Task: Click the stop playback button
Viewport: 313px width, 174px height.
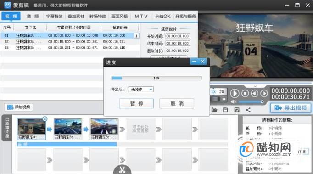Action: click(245, 93)
